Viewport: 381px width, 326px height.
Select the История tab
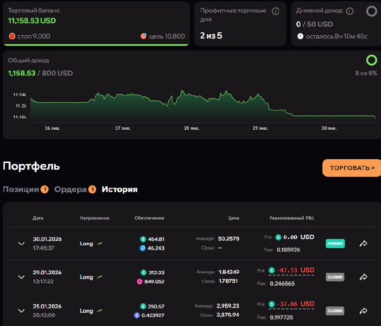point(120,189)
